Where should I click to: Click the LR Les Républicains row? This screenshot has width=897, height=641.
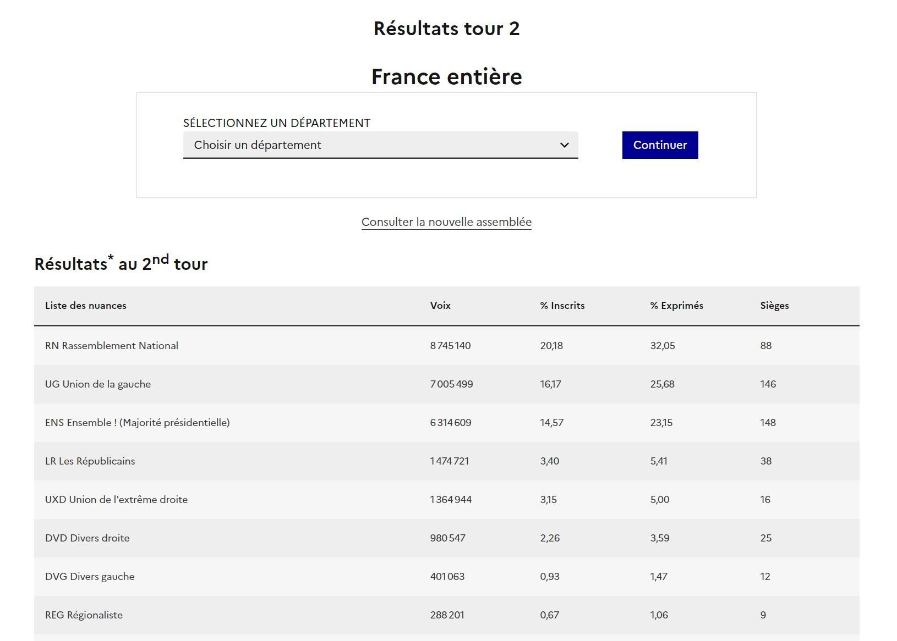click(90, 461)
